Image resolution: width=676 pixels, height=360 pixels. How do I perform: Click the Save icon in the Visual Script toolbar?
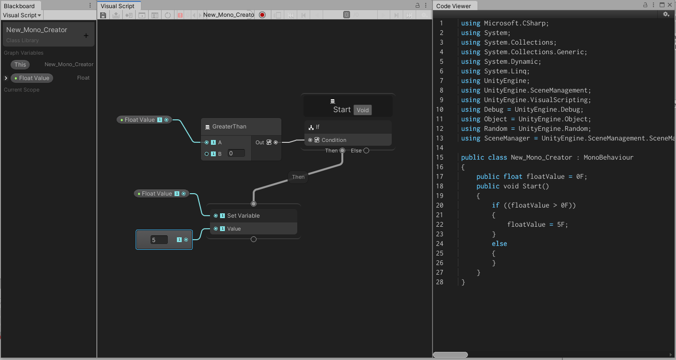point(103,15)
